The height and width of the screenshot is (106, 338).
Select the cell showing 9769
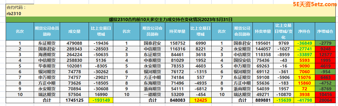tap(283, 43)
